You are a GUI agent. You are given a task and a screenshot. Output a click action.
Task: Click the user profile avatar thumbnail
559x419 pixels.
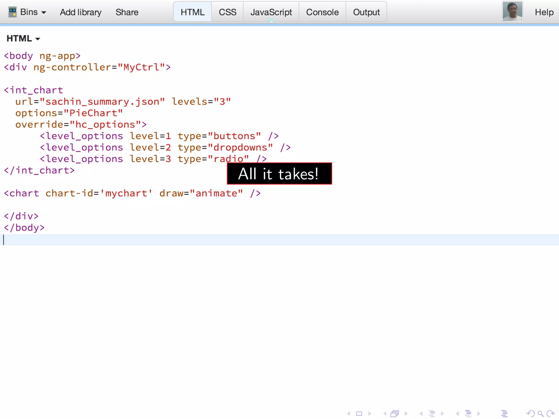click(x=512, y=11)
